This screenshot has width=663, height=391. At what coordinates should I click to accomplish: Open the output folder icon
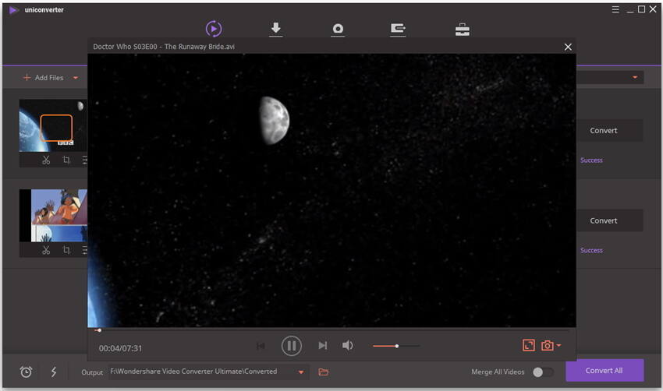(323, 372)
